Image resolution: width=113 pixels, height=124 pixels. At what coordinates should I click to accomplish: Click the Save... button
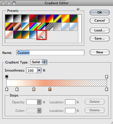point(100,38)
